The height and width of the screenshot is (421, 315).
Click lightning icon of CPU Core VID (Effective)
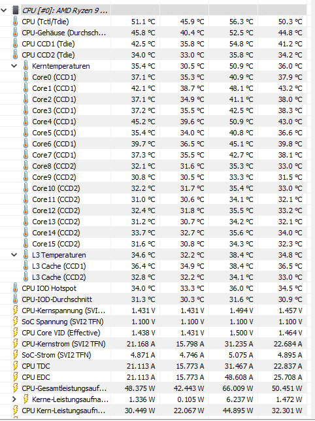15,333
